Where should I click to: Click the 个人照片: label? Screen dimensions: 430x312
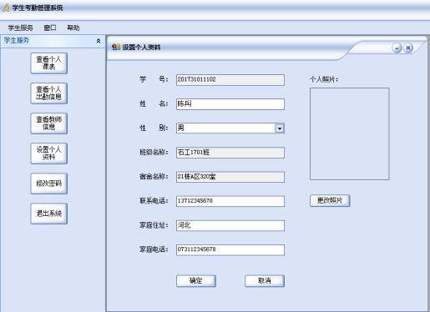pyautogui.click(x=324, y=79)
